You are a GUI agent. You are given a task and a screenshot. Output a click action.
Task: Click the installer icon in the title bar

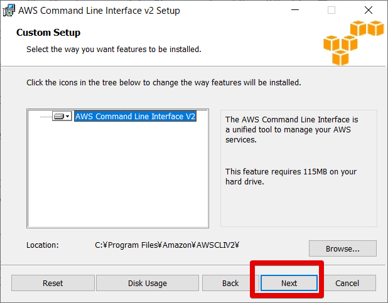click(x=9, y=11)
